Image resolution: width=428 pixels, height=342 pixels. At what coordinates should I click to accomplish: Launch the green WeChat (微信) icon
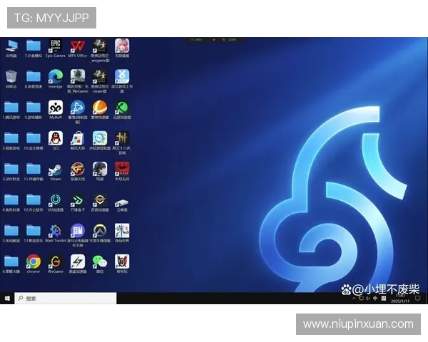(x=100, y=261)
